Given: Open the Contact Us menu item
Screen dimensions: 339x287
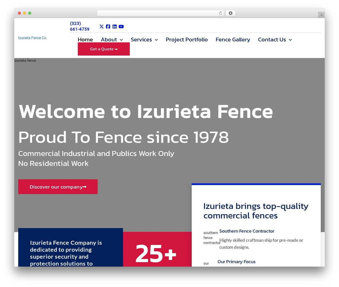Looking at the screenshot, I should pos(272,39).
